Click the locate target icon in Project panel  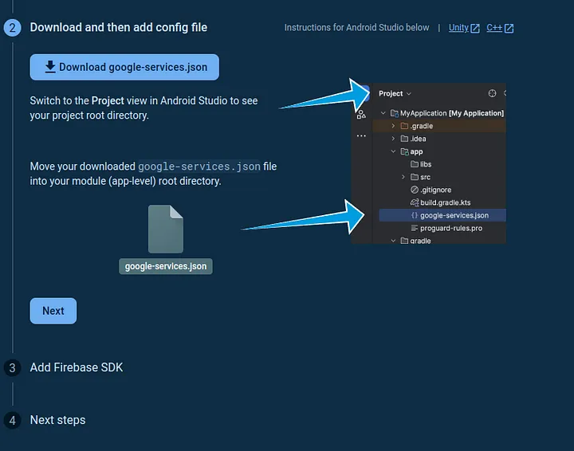click(x=492, y=93)
